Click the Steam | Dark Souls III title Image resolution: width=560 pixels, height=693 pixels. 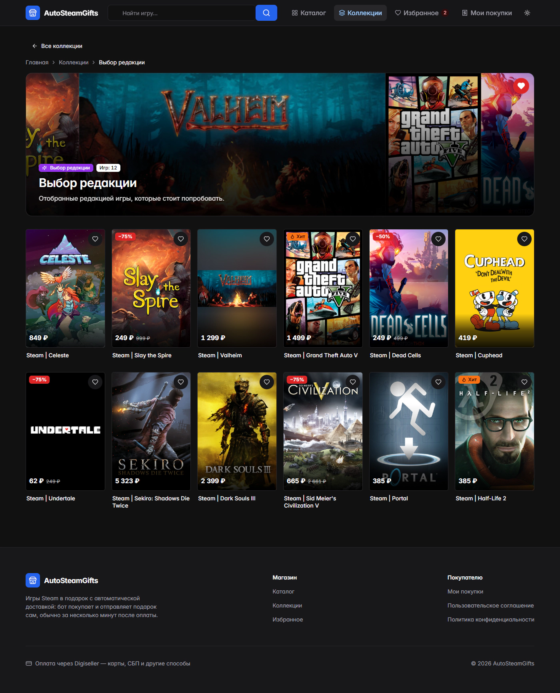click(227, 498)
